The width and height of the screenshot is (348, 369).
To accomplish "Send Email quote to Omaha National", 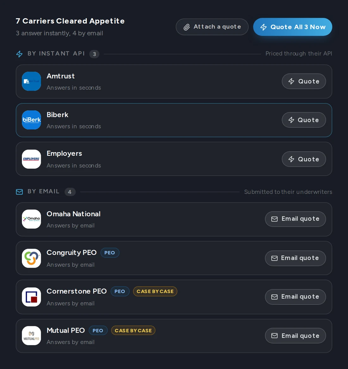I will coord(295,219).
